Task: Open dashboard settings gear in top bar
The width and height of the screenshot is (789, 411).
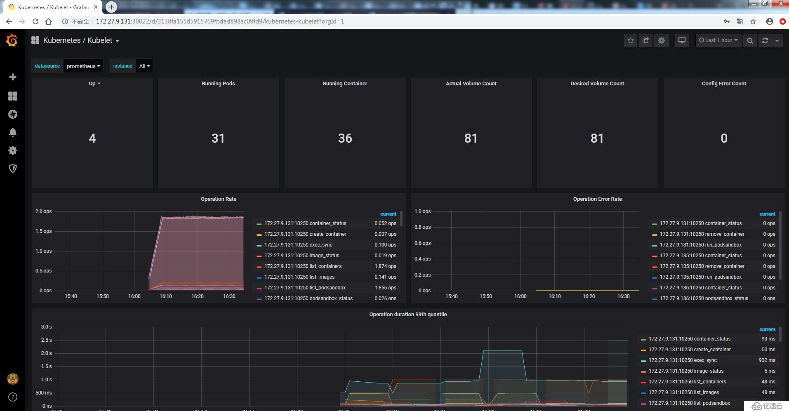Action: pyautogui.click(x=662, y=40)
